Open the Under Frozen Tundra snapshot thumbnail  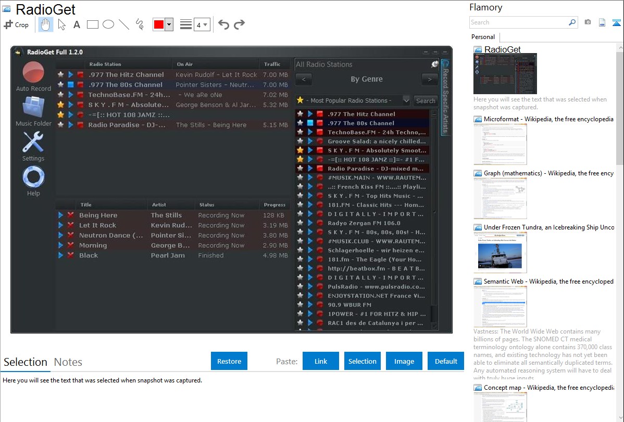[x=500, y=252]
